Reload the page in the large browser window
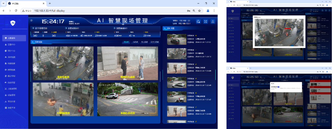332x129 pixels. click(16, 11)
